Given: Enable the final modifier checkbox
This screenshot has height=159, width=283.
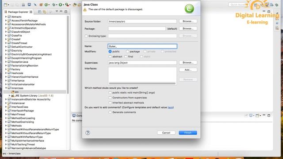Looking at the screenshot, I should tap(126, 57).
